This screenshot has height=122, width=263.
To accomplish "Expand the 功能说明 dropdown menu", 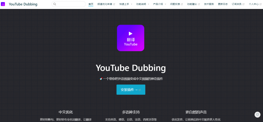I will (x=143, y=4).
